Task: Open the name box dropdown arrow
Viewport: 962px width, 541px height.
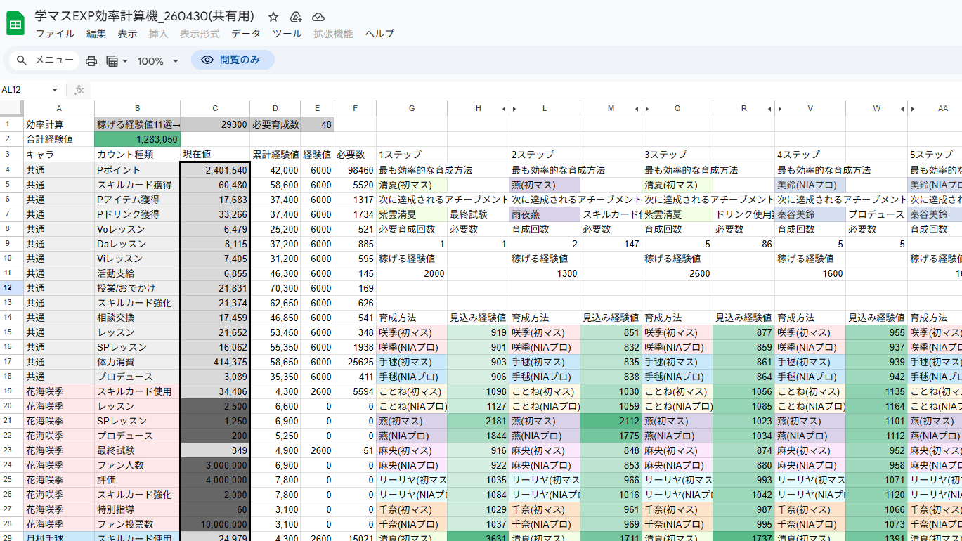Action: 55,90
